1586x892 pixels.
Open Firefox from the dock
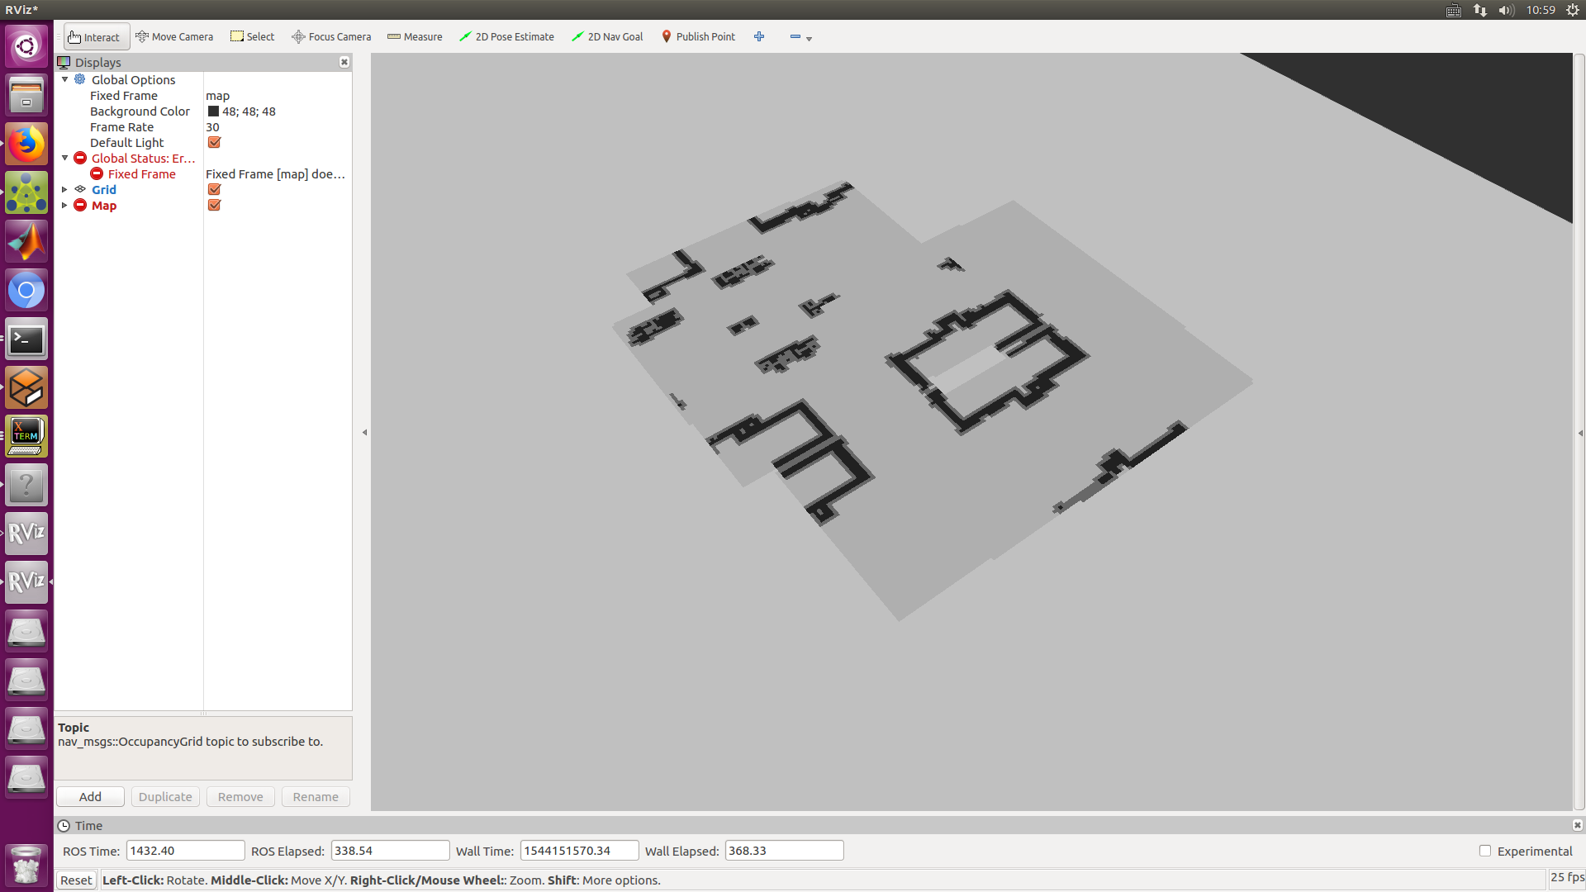click(26, 145)
